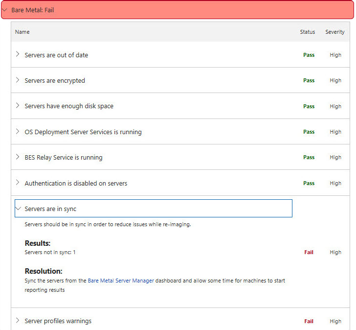This screenshot has width=356, height=330.
Task: Click Fail status for Server profiles warnings
Action: (x=309, y=321)
